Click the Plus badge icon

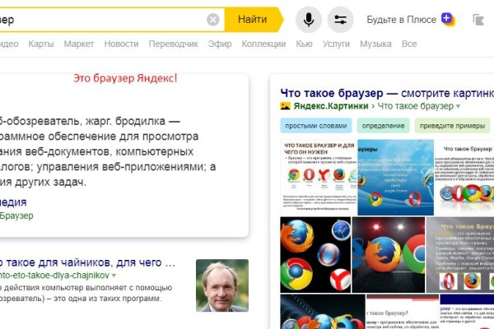(x=448, y=20)
